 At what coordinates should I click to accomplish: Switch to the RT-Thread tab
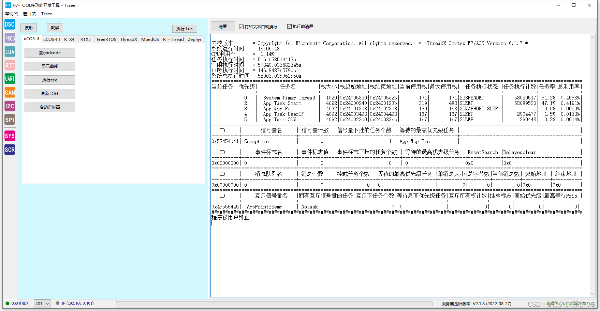[173, 39]
